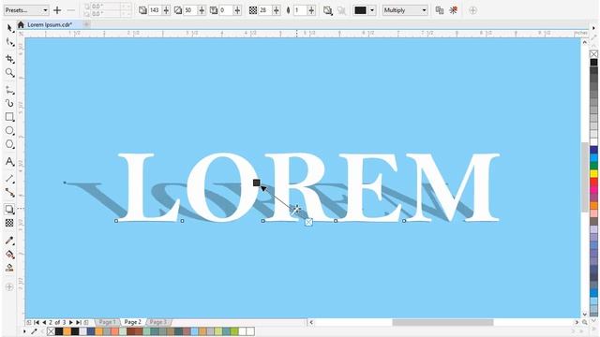
Task: Click the shadow opacity value field 28
Action: point(264,10)
